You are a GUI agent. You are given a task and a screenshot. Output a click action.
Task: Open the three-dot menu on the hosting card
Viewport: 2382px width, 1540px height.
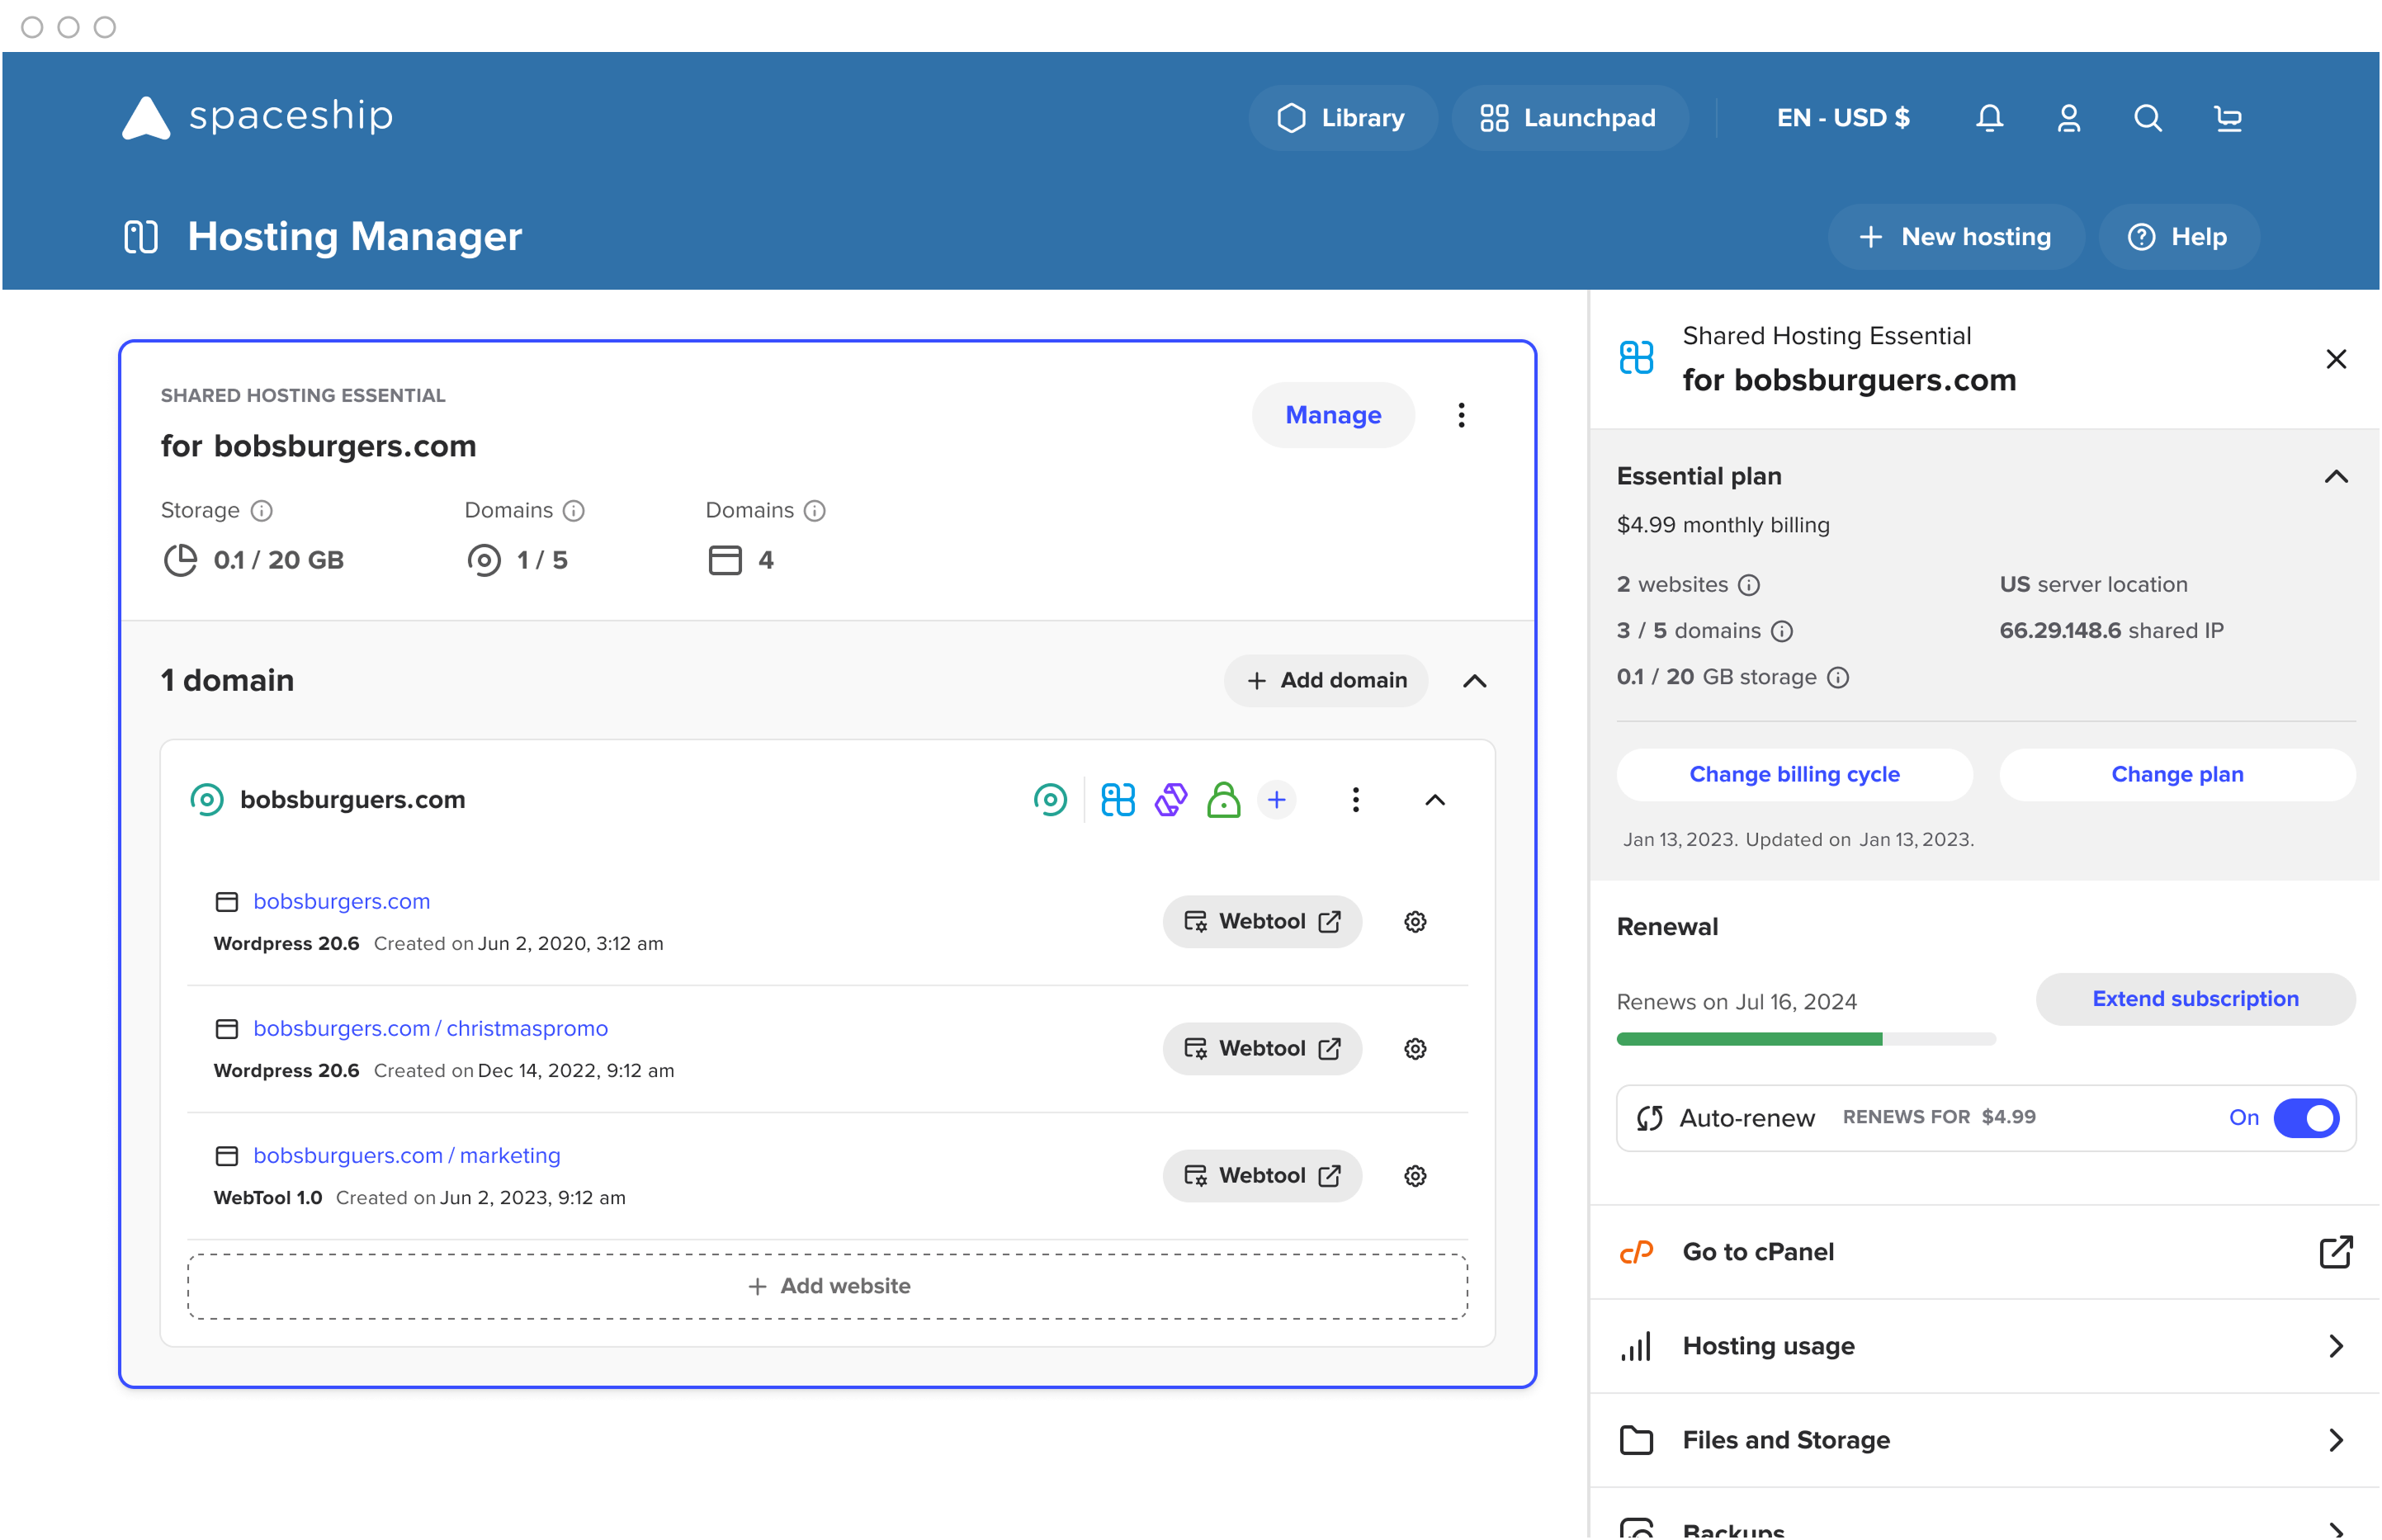[x=1462, y=414]
